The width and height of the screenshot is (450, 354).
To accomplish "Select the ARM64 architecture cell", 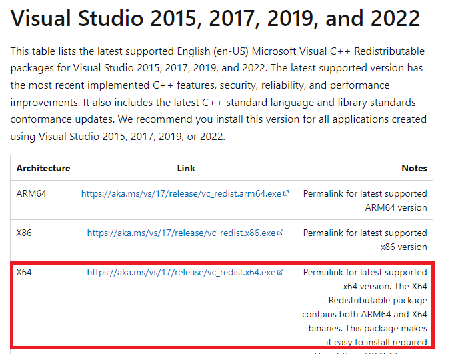I will (x=27, y=193).
